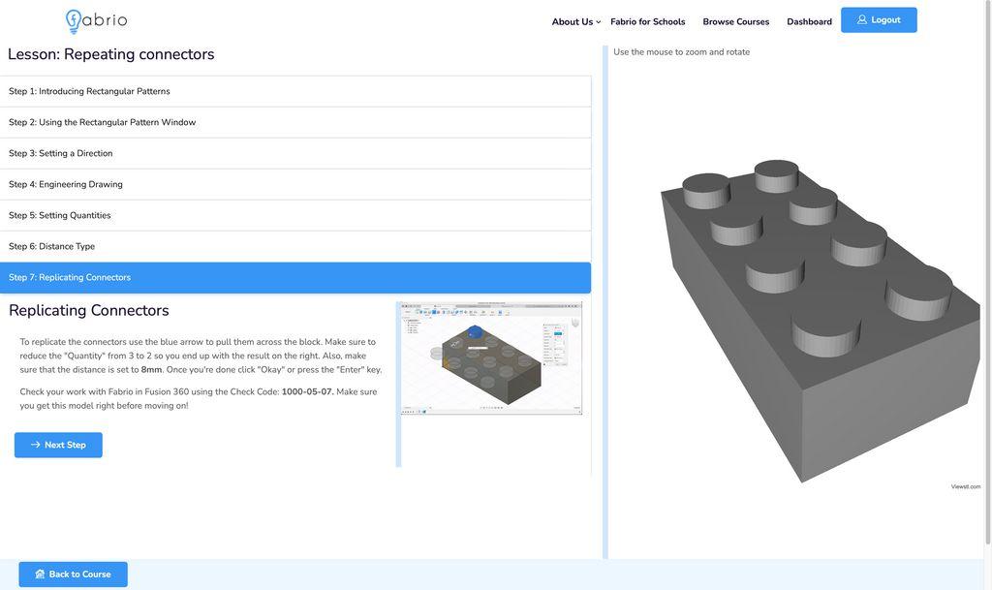Image resolution: width=992 pixels, height=590 pixels.
Task: Expand Step 1: Introducing Rectangular Patterns
Action: pos(295,91)
